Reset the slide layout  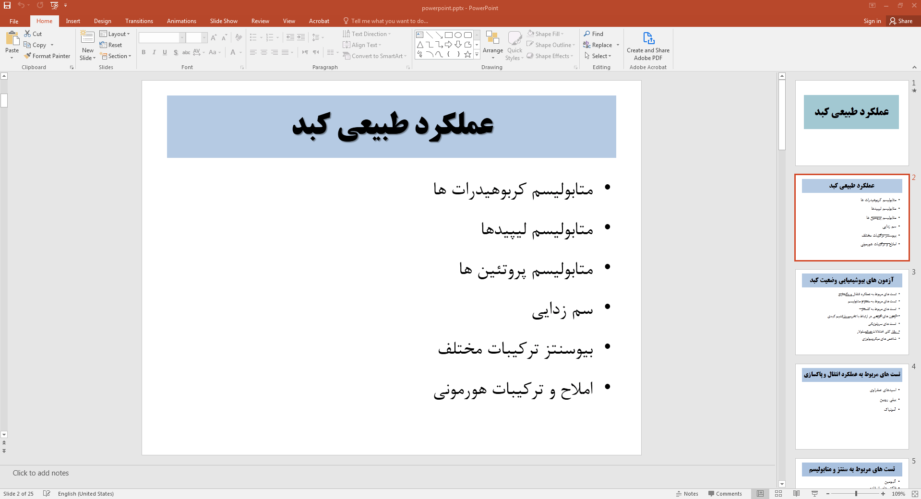coord(111,45)
